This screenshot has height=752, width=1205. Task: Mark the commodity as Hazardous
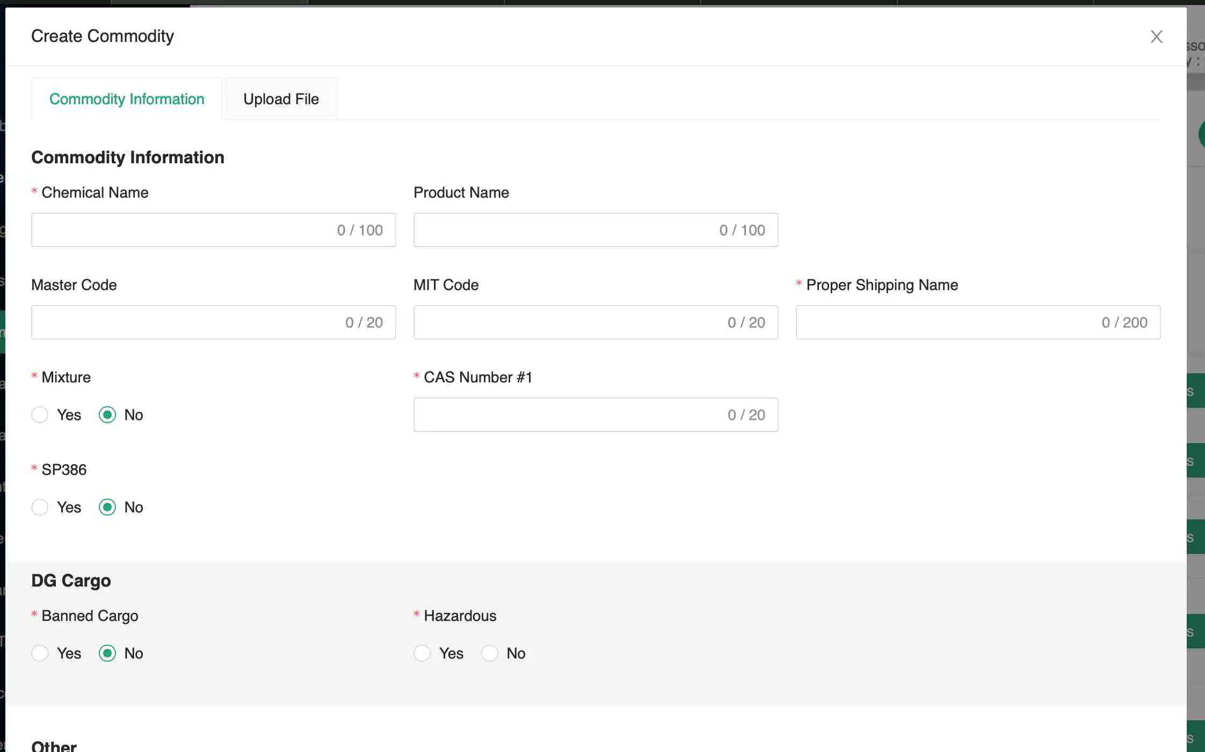pyautogui.click(x=422, y=653)
